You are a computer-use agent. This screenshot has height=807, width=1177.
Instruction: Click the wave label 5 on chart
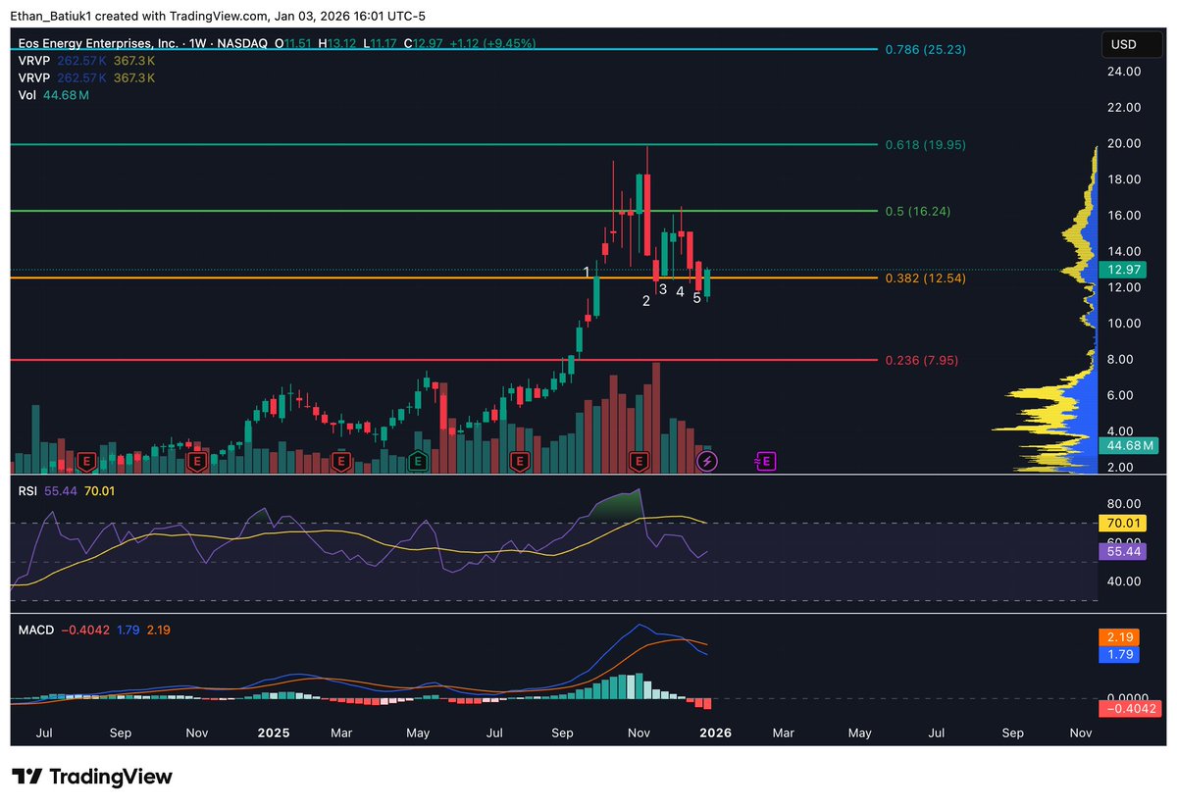697,298
